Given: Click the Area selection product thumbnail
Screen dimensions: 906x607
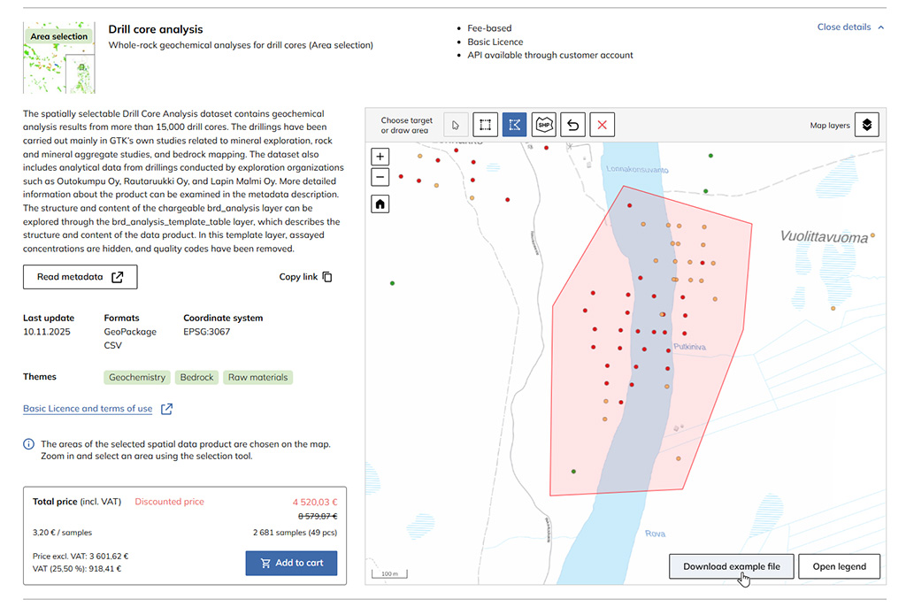Looking at the screenshot, I should 58,58.
